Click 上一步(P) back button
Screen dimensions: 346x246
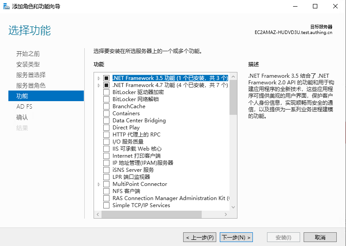click(199, 238)
